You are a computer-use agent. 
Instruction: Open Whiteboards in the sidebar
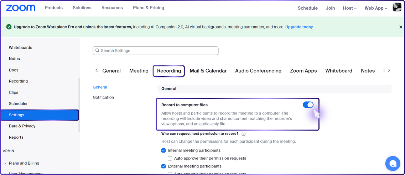[20, 48]
